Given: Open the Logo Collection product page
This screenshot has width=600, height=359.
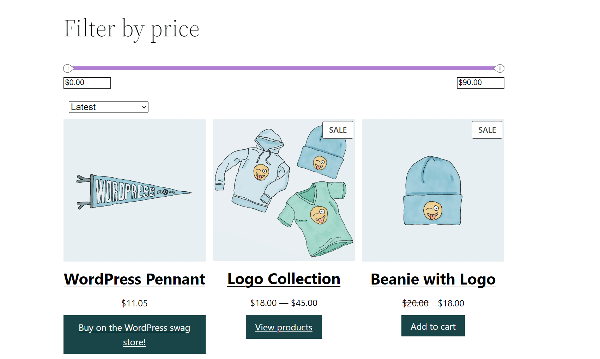Looking at the screenshot, I should [284, 279].
